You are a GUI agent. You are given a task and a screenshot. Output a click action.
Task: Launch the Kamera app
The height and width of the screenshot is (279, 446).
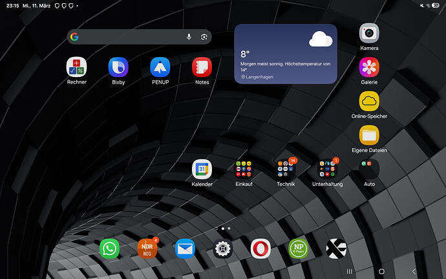pos(369,33)
